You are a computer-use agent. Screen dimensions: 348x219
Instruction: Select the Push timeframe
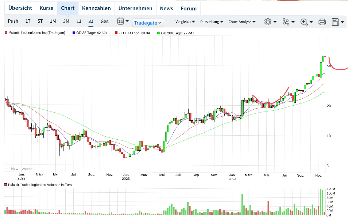[13, 21]
